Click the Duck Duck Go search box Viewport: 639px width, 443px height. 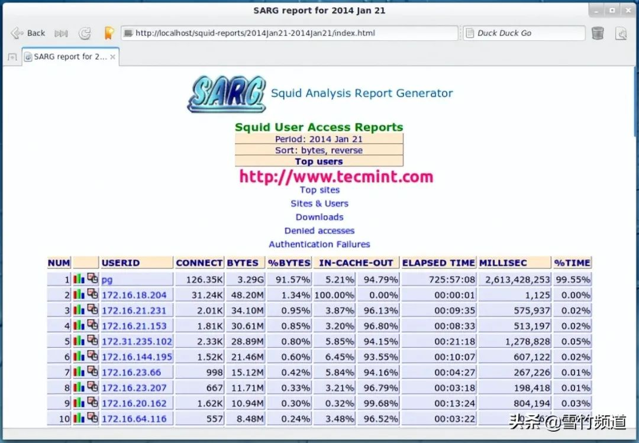click(524, 33)
